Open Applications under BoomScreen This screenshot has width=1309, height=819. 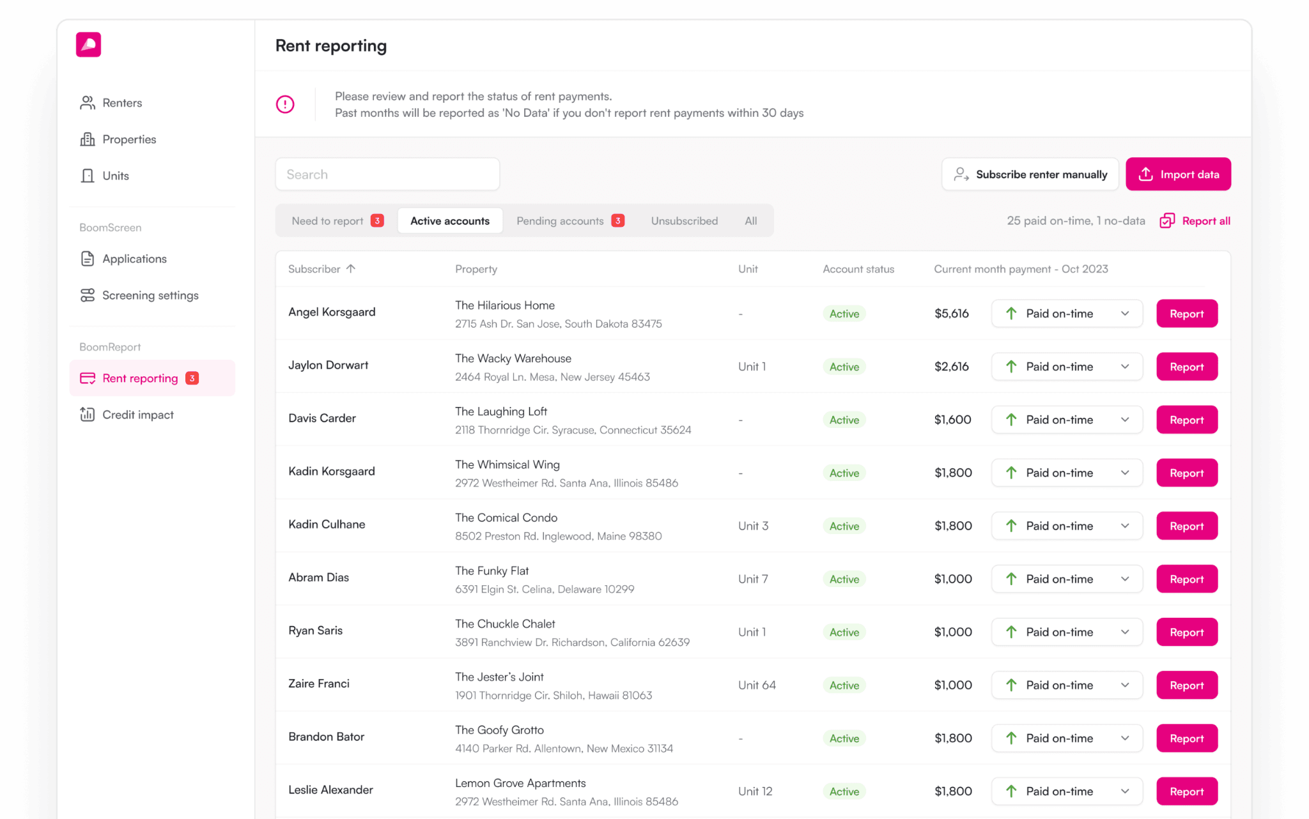134,259
